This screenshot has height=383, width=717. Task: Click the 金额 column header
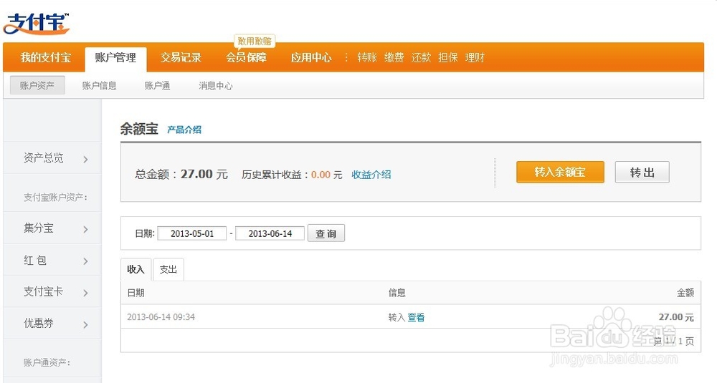685,293
